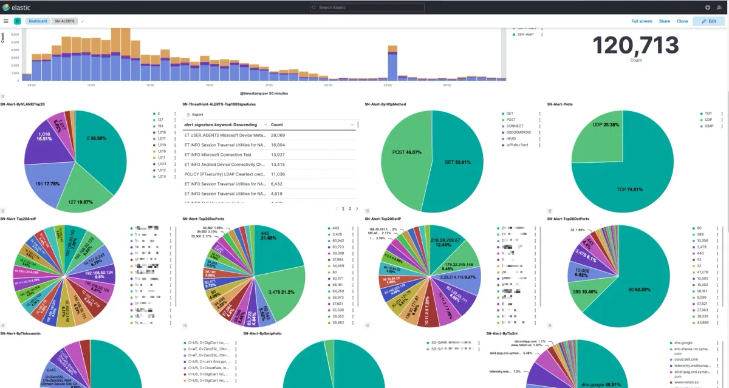The width and height of the screenshot is (729, 388).
Task: Switch dashboard to Full screen
Action: 642,21
